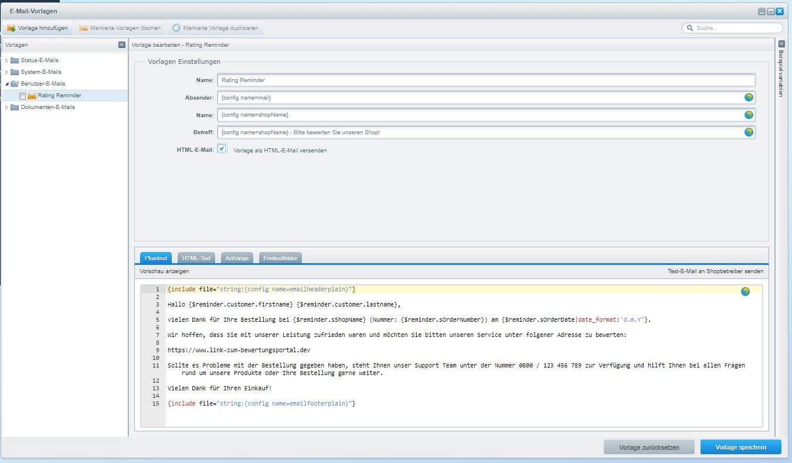The height and width of the screenshot is (463, 792).
Task: Click the System-E-Mails folder icon
Action: click(15, 72)
